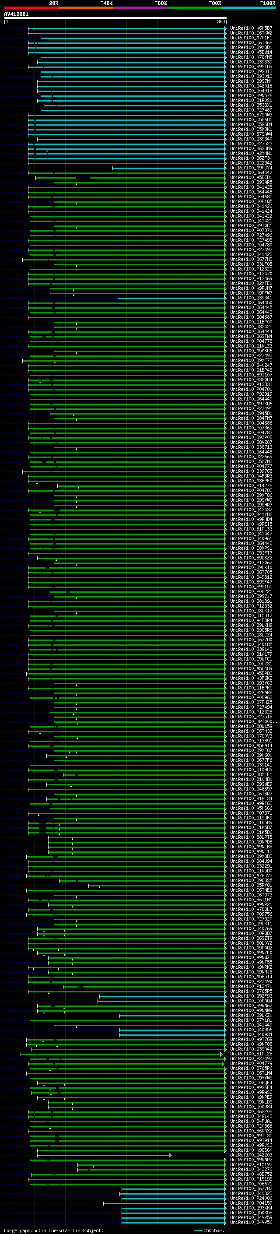Select the UniRef100_B8XLF1 label
The height and width of the screenshot is (1234, 280).
(251, 775)
